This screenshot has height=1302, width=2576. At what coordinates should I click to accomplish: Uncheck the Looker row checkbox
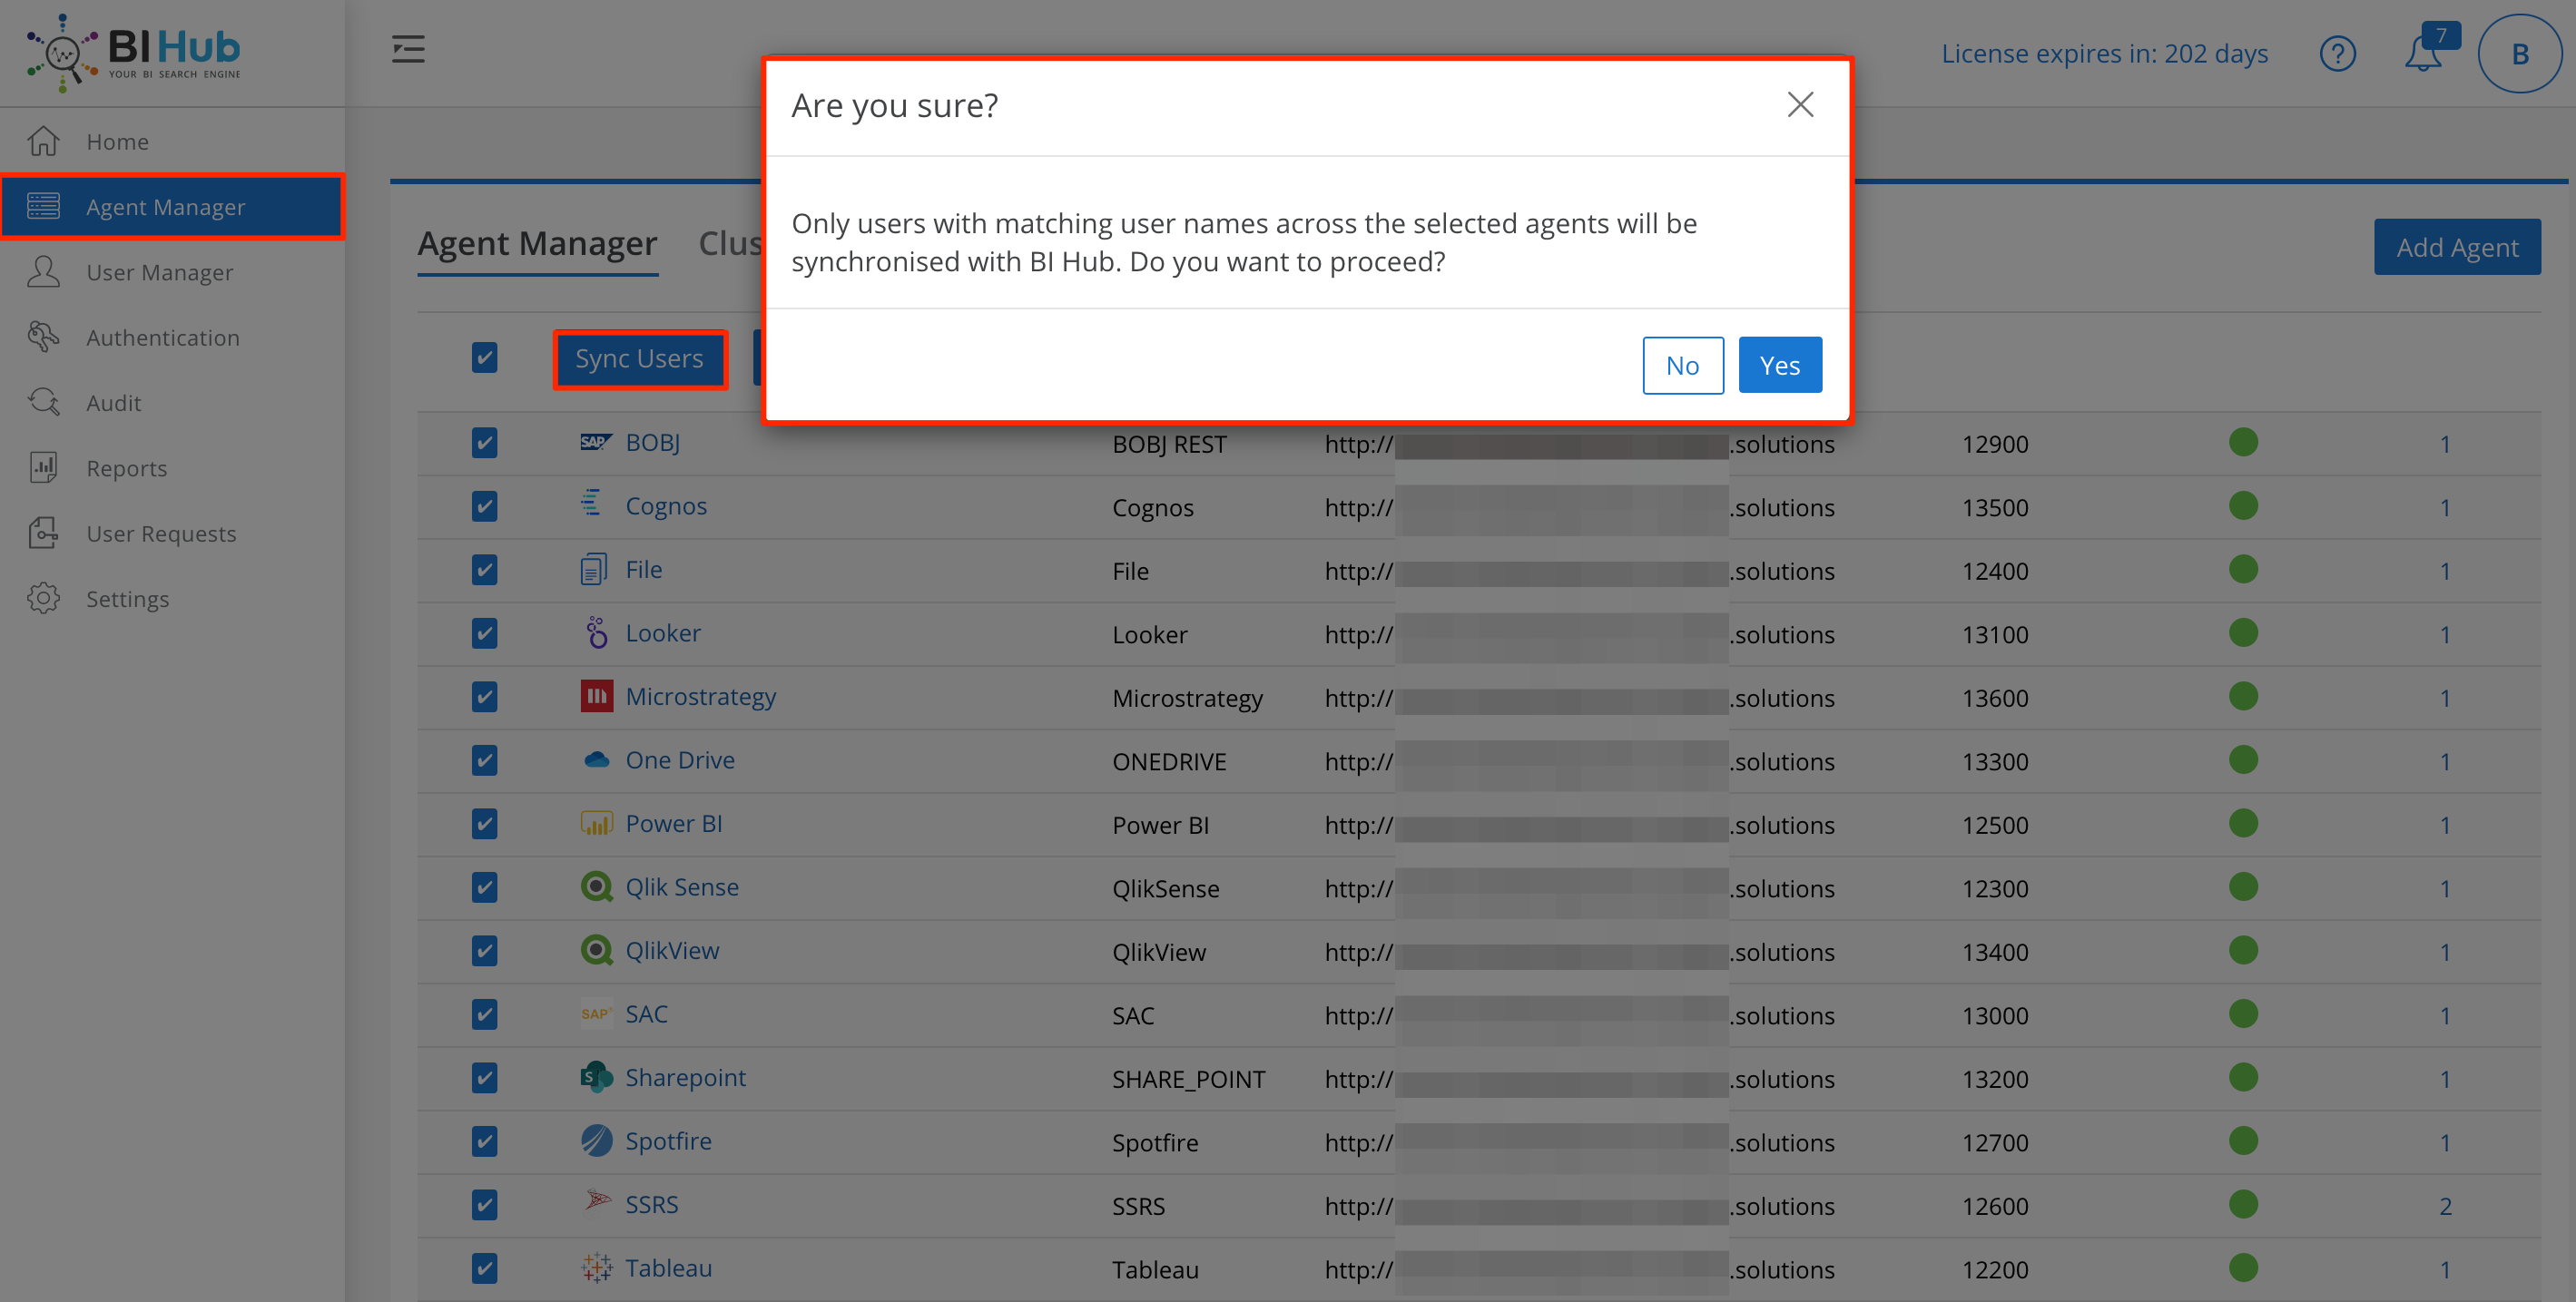pos(484,632)
